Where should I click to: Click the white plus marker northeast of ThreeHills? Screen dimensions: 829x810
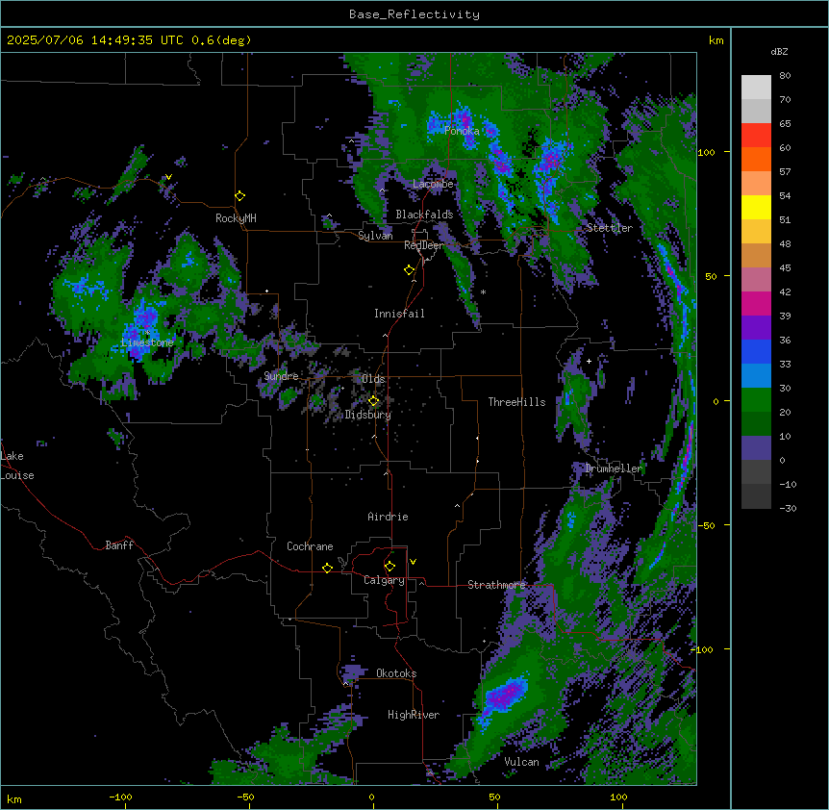click(x=589, y=361)
